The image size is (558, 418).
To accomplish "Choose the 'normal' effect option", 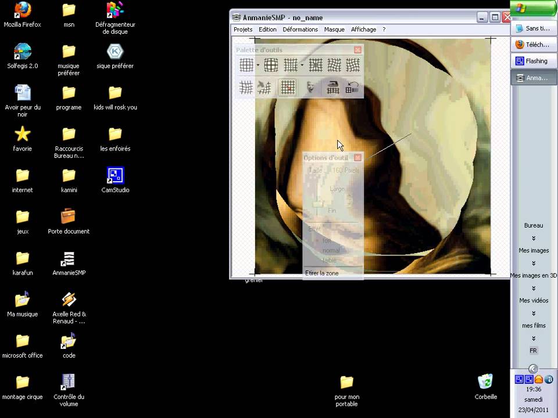I will (331, 250).
